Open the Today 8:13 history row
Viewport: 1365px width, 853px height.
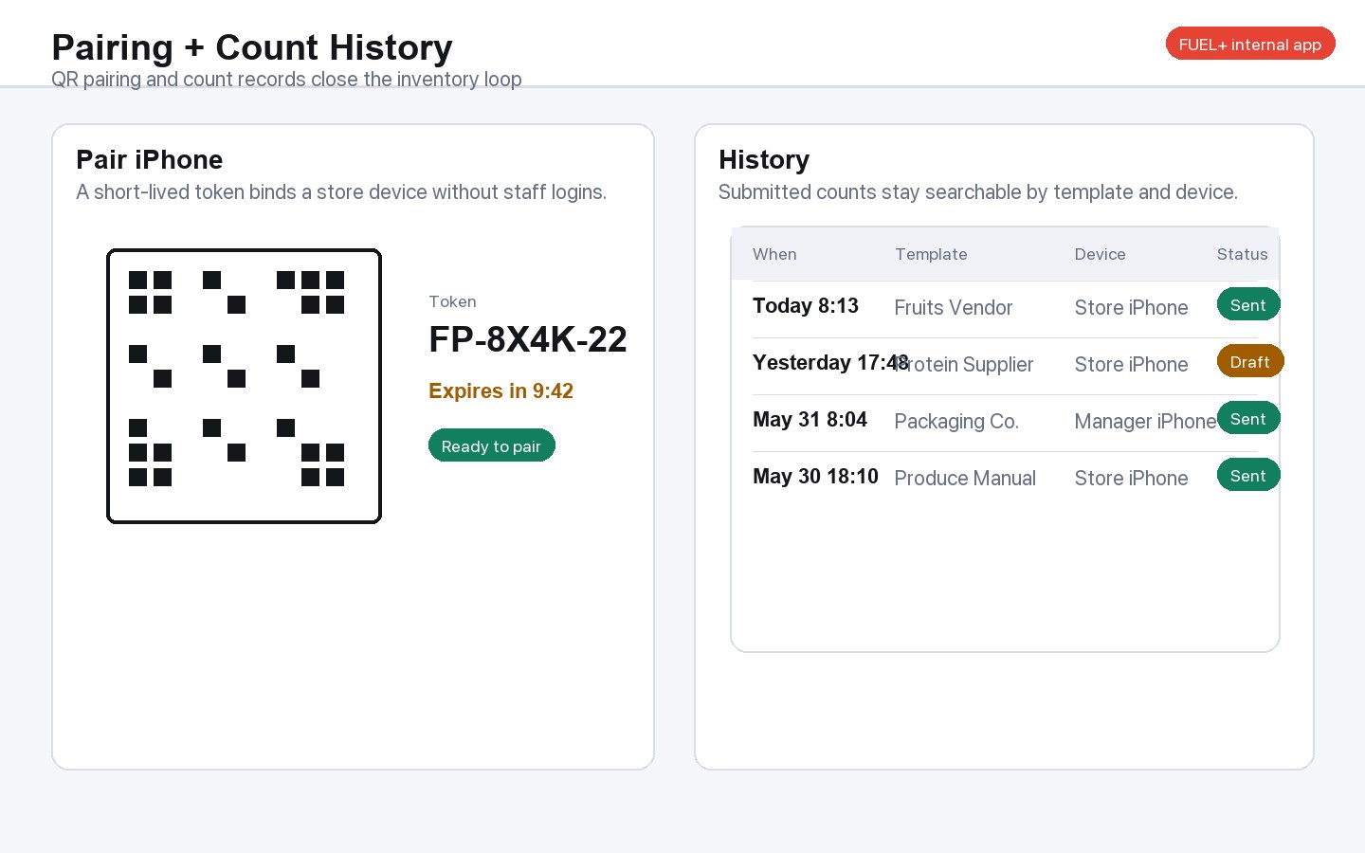pos(1005,309)
